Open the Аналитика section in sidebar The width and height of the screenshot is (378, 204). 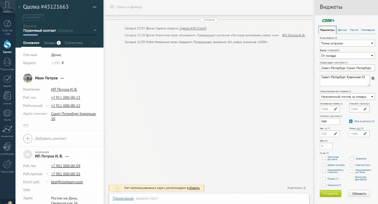[x=7, y=130]
